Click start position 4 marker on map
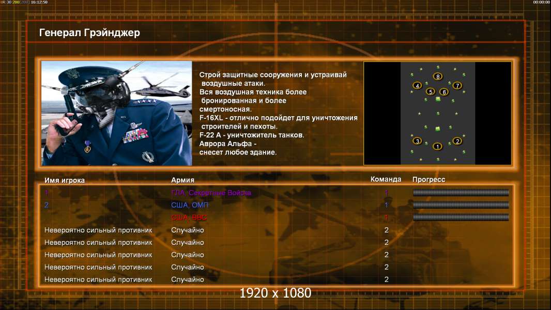 coord(418,85)
